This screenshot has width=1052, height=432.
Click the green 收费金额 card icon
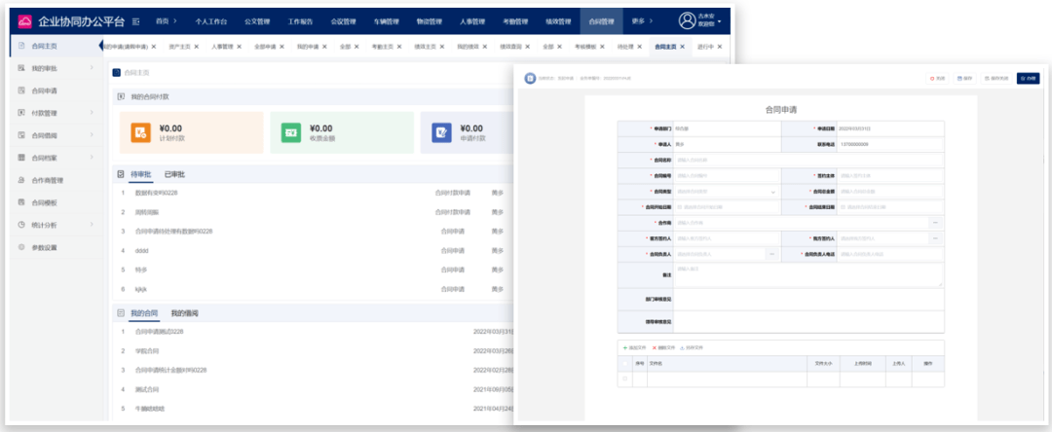290,133
